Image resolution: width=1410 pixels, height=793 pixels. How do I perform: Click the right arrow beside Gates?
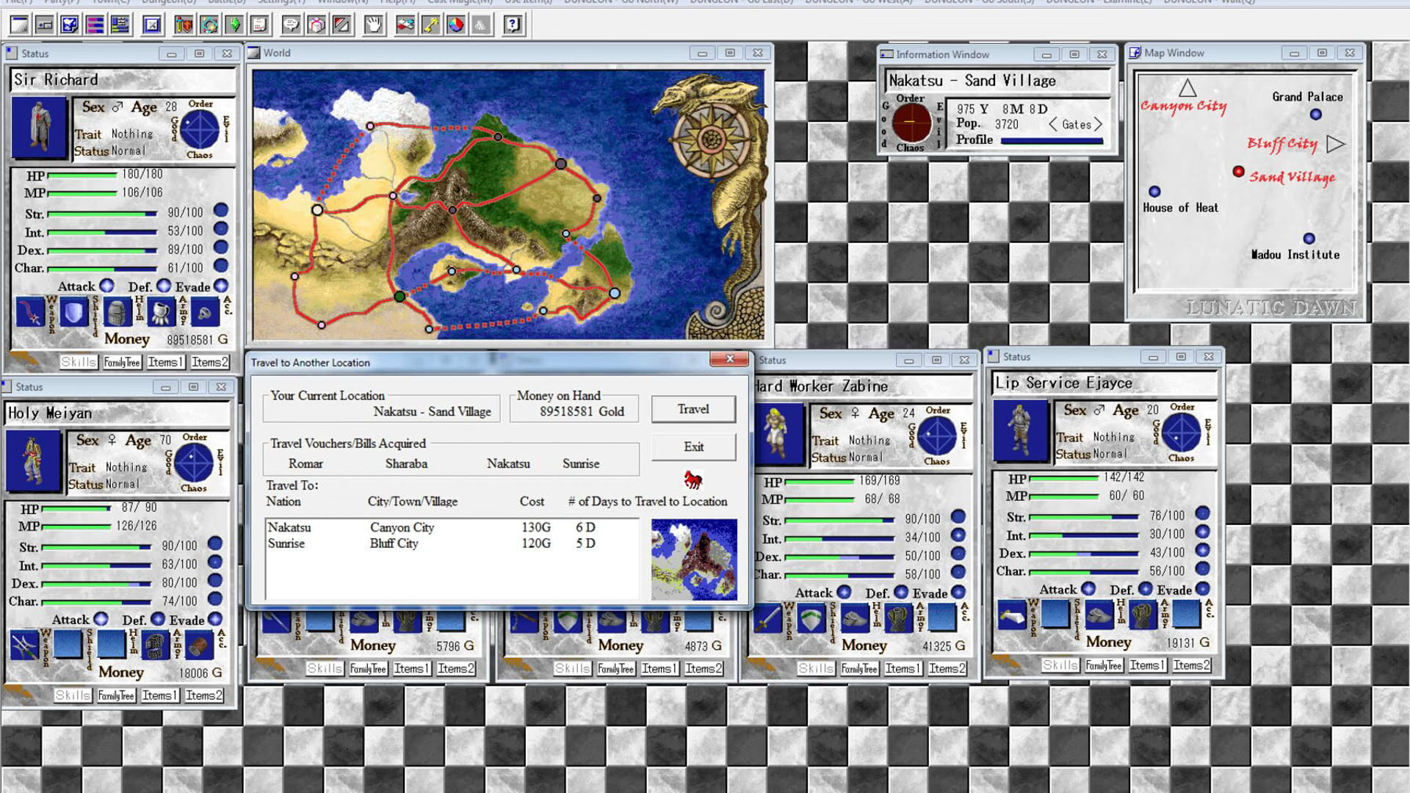click(1098, 124)
